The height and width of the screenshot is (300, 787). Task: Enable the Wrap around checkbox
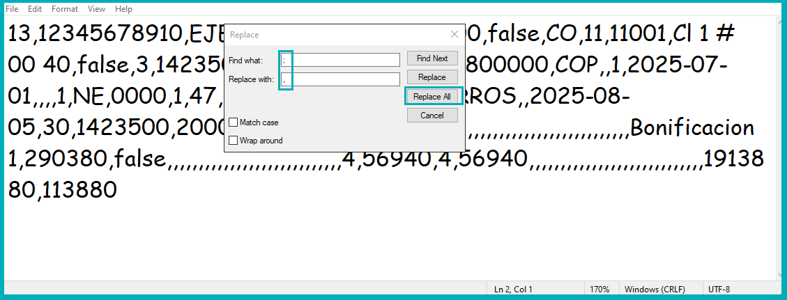pos(234,141)
